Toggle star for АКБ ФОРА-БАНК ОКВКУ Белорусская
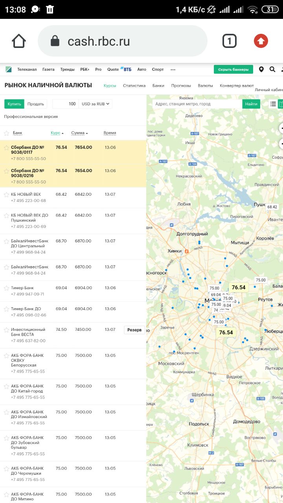 (x=6, y=356)
